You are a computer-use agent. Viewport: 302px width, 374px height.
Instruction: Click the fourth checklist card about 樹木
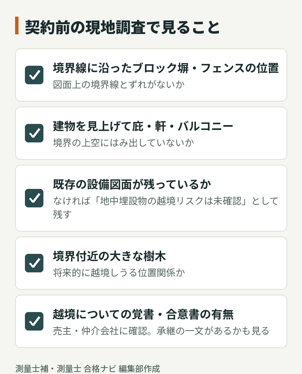[151, 263]
